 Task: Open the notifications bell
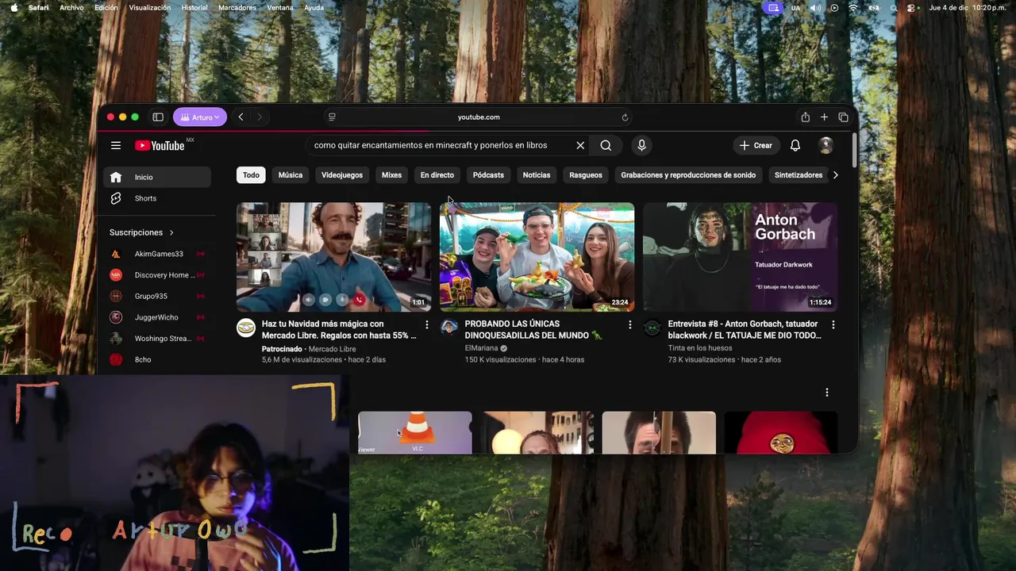pyautogui.click(x=795, y=145)
